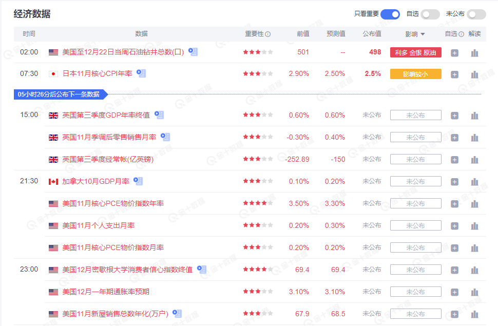This screenshot has width=498, height=326.
Task: Click the forecast value 68.5
Action: (338, 314)
